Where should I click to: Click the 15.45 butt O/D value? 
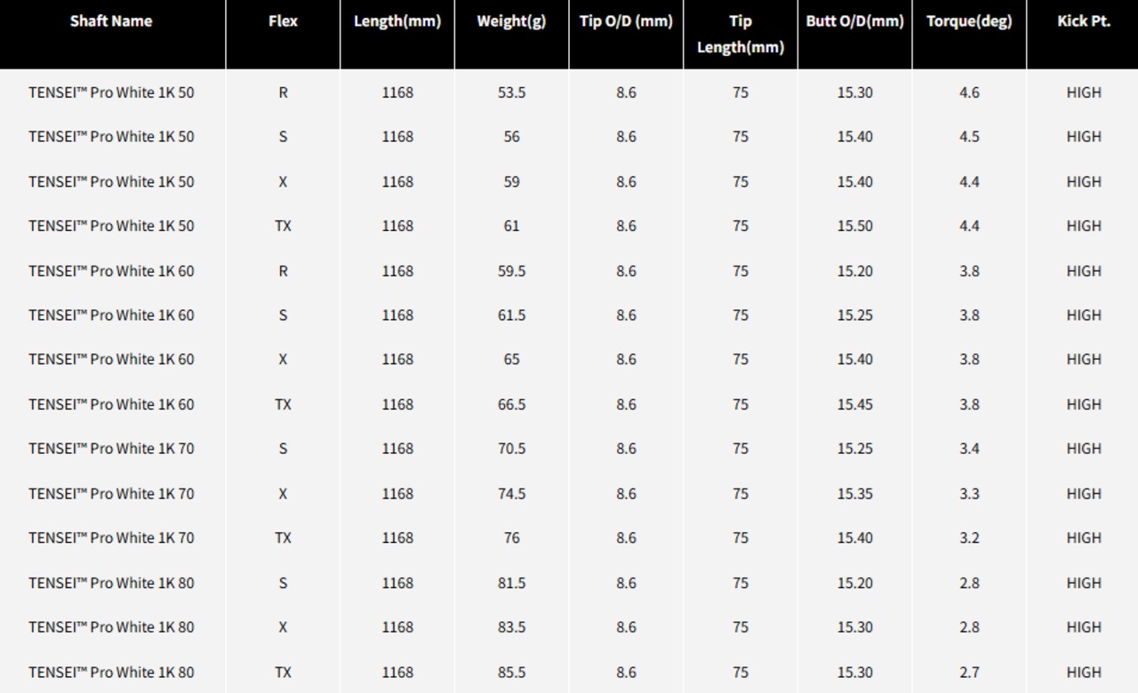(854, 404)
